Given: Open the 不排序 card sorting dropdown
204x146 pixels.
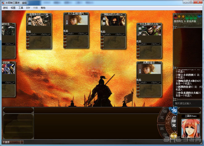Looking at the screenshot, I should (13, 142).
